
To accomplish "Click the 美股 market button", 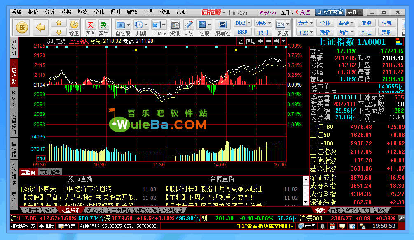I will point(386,32).
